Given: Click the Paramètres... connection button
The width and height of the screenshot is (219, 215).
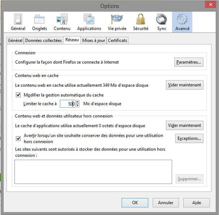Looking at the screenshot, I should 189,62.
